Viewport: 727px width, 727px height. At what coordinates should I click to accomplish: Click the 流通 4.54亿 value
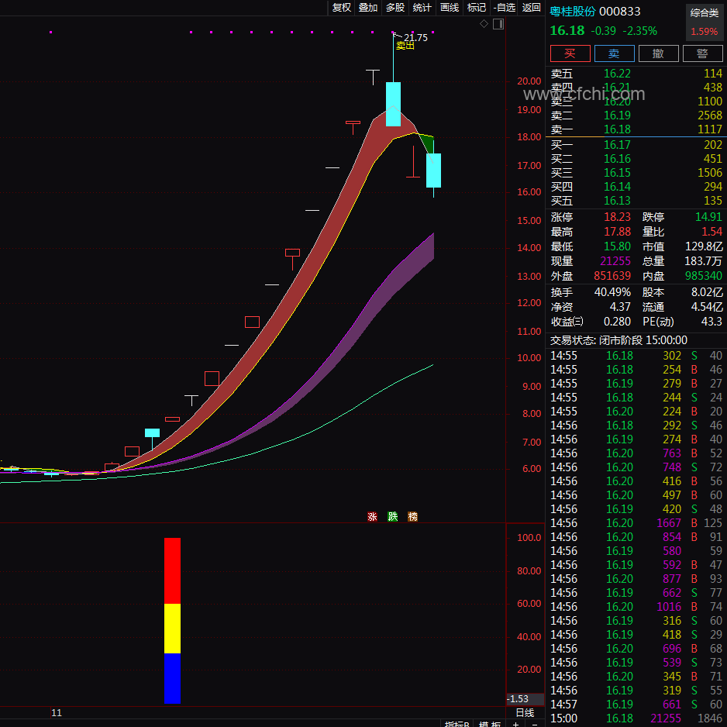click(707, 307)
